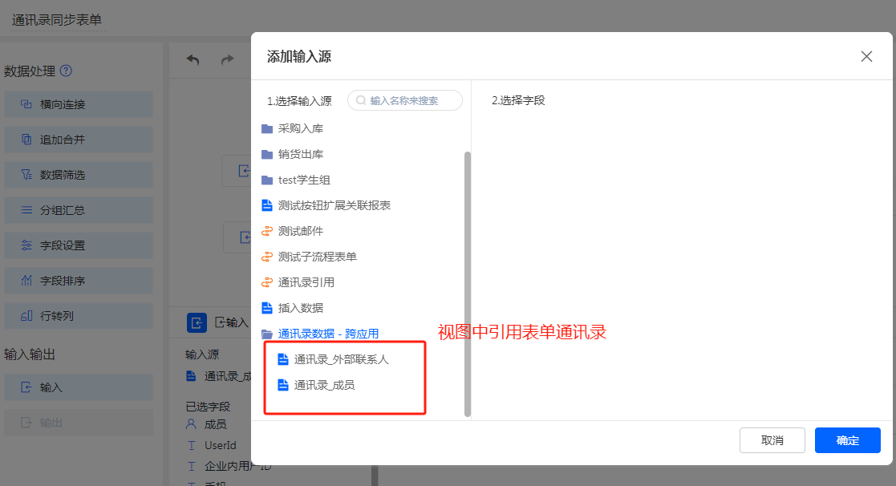
Task: Click the help icon beside 数据处理
Action: pos(66,71)
